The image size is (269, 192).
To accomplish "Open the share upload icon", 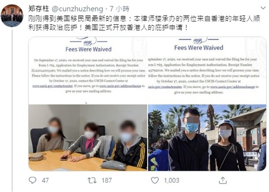I will (x=223, y=180).
